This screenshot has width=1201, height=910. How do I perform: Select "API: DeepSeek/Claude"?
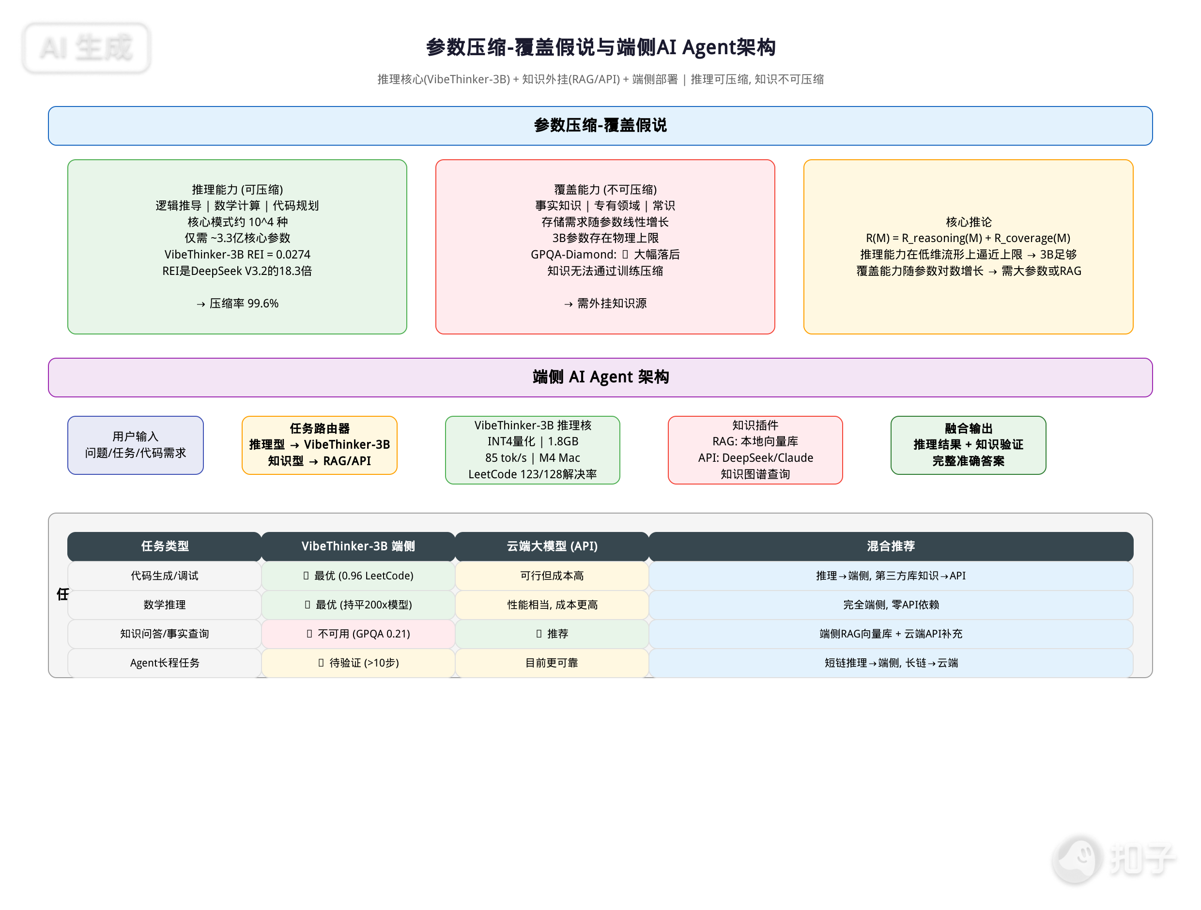755,458
